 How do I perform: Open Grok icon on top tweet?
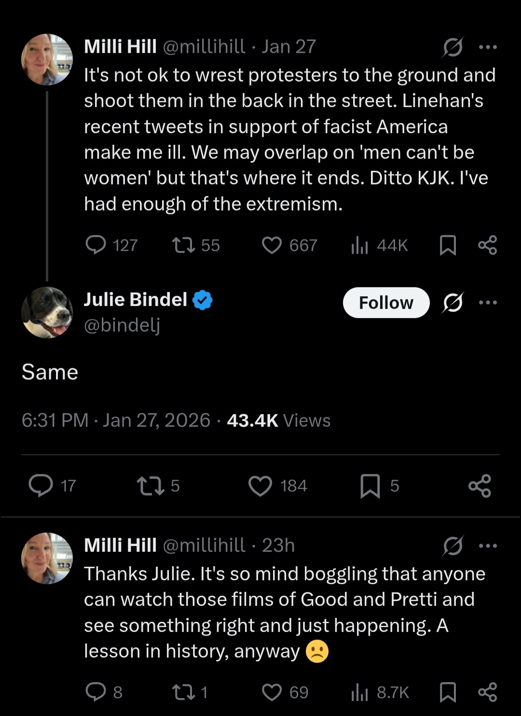coord(453,47)
